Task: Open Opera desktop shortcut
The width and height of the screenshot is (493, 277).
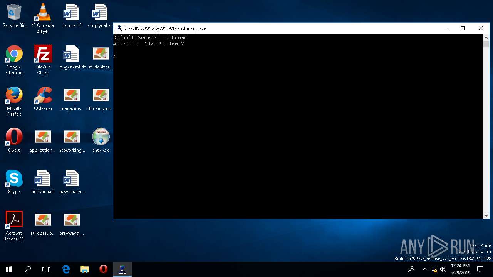Action: pos(14,141)
